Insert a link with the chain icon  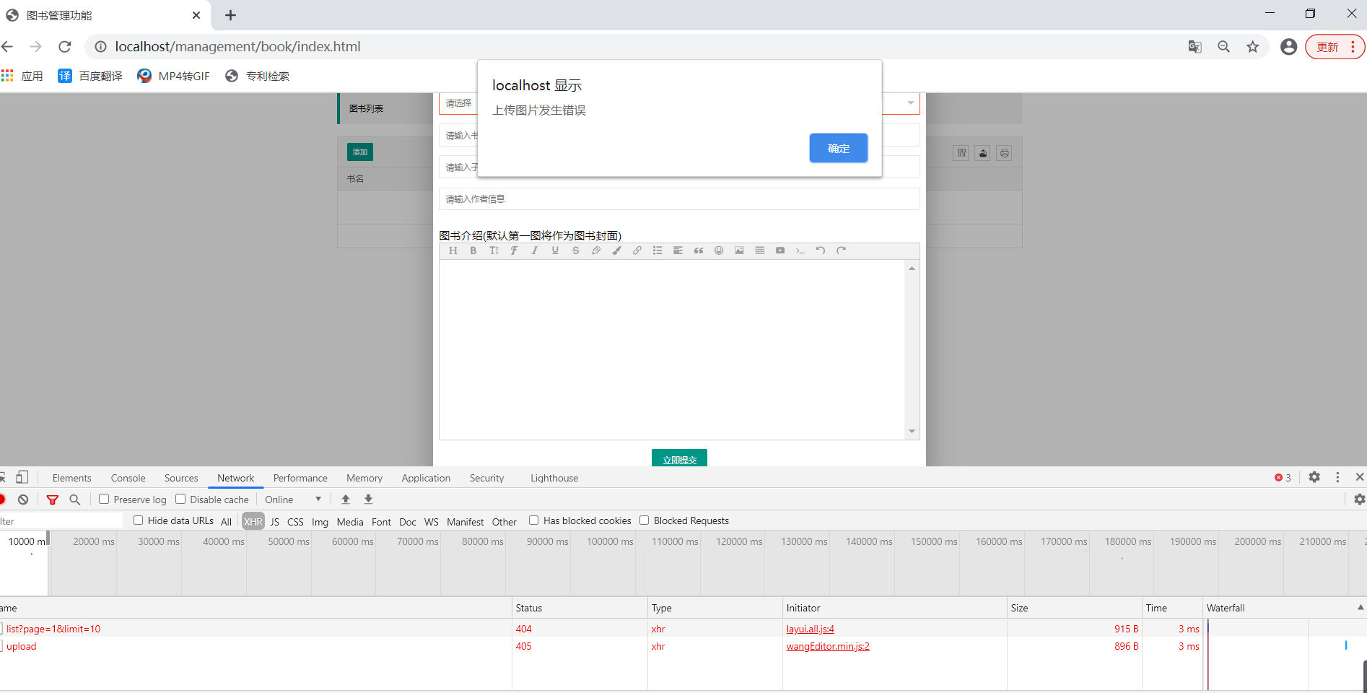coord(637,250)
